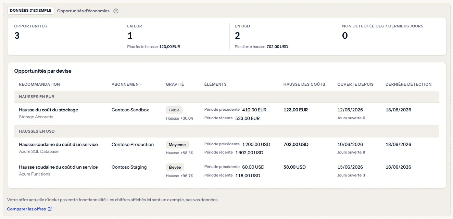Select the Contoso Sandbox subscription
The height and width of the screenshot is (219, 453).
pos(130,110)
